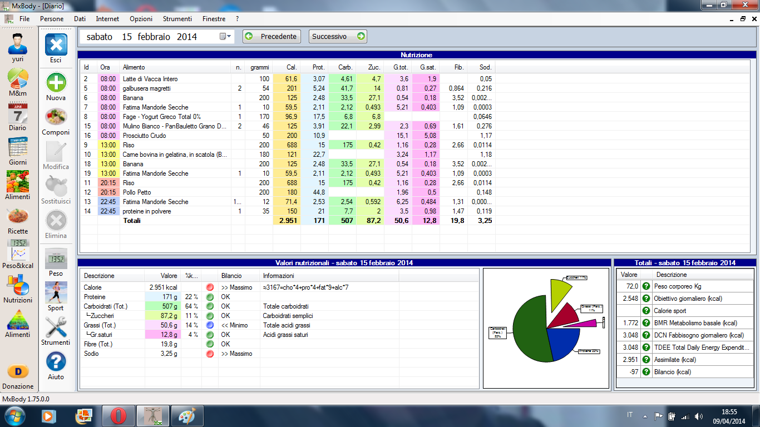Open the Alimenti vegetables icon
Image resolution: width=760 pixels, height=427 pixels.
(x=18, y=182)
